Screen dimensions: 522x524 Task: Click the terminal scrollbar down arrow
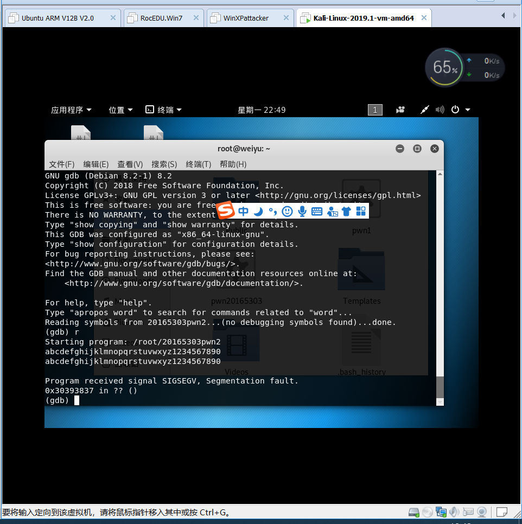click(x=440, y=402)
